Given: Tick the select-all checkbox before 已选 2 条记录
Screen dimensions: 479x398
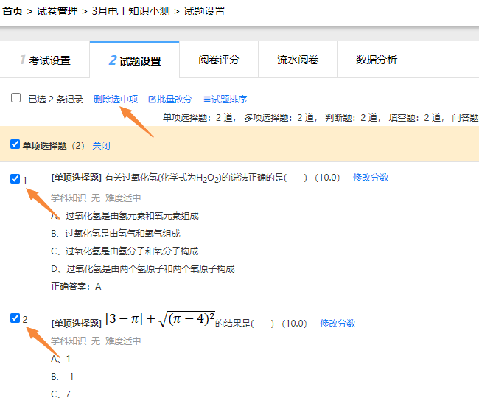Looking at the screenshot, I should [15, 98].
